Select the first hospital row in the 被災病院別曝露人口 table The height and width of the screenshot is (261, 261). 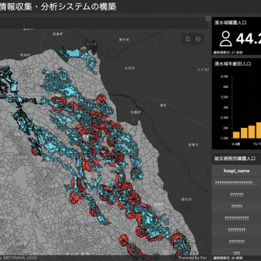tap(237, 183)
